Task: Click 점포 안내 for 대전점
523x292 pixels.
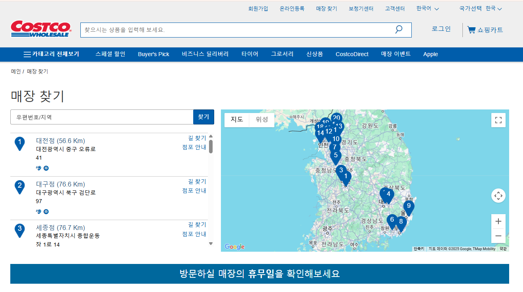Action: (x=194, y=147)
